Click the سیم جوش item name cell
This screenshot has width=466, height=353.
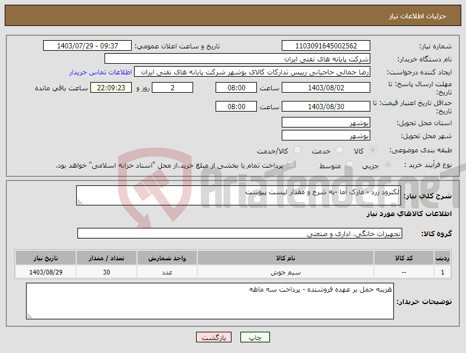[x=285, y=272]
